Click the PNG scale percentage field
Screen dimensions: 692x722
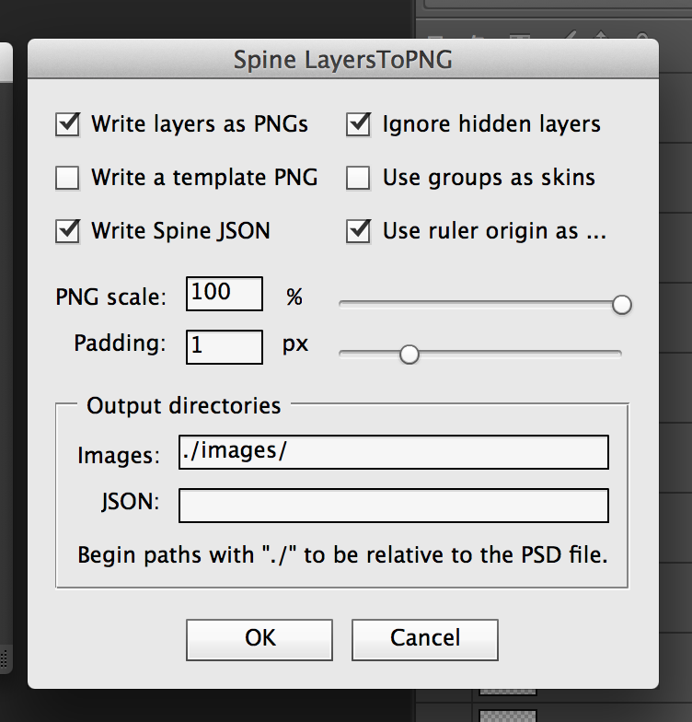pos(225,294)
